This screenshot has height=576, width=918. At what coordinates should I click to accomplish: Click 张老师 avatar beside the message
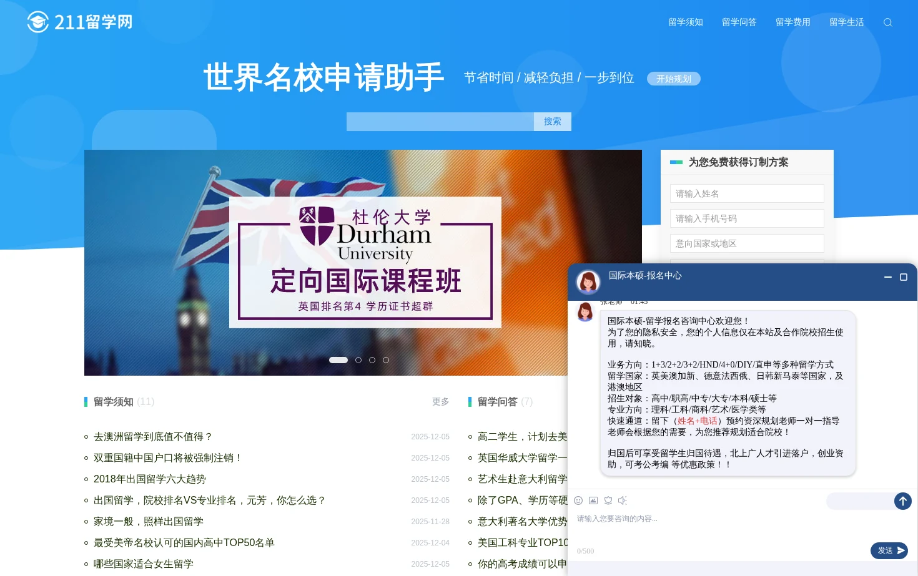[585, 311]
